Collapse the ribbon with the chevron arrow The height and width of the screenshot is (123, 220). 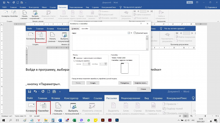(x=218, y=21)
